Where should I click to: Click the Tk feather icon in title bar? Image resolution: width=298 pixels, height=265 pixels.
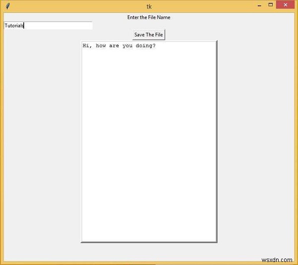(7, 6)
